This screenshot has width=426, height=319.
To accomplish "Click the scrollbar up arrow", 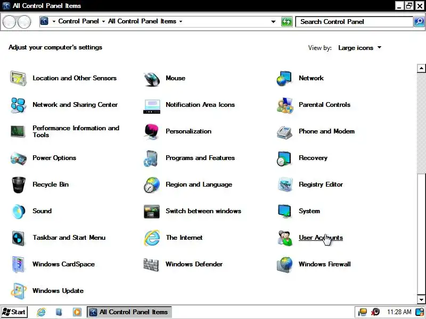I will [421, 68].
